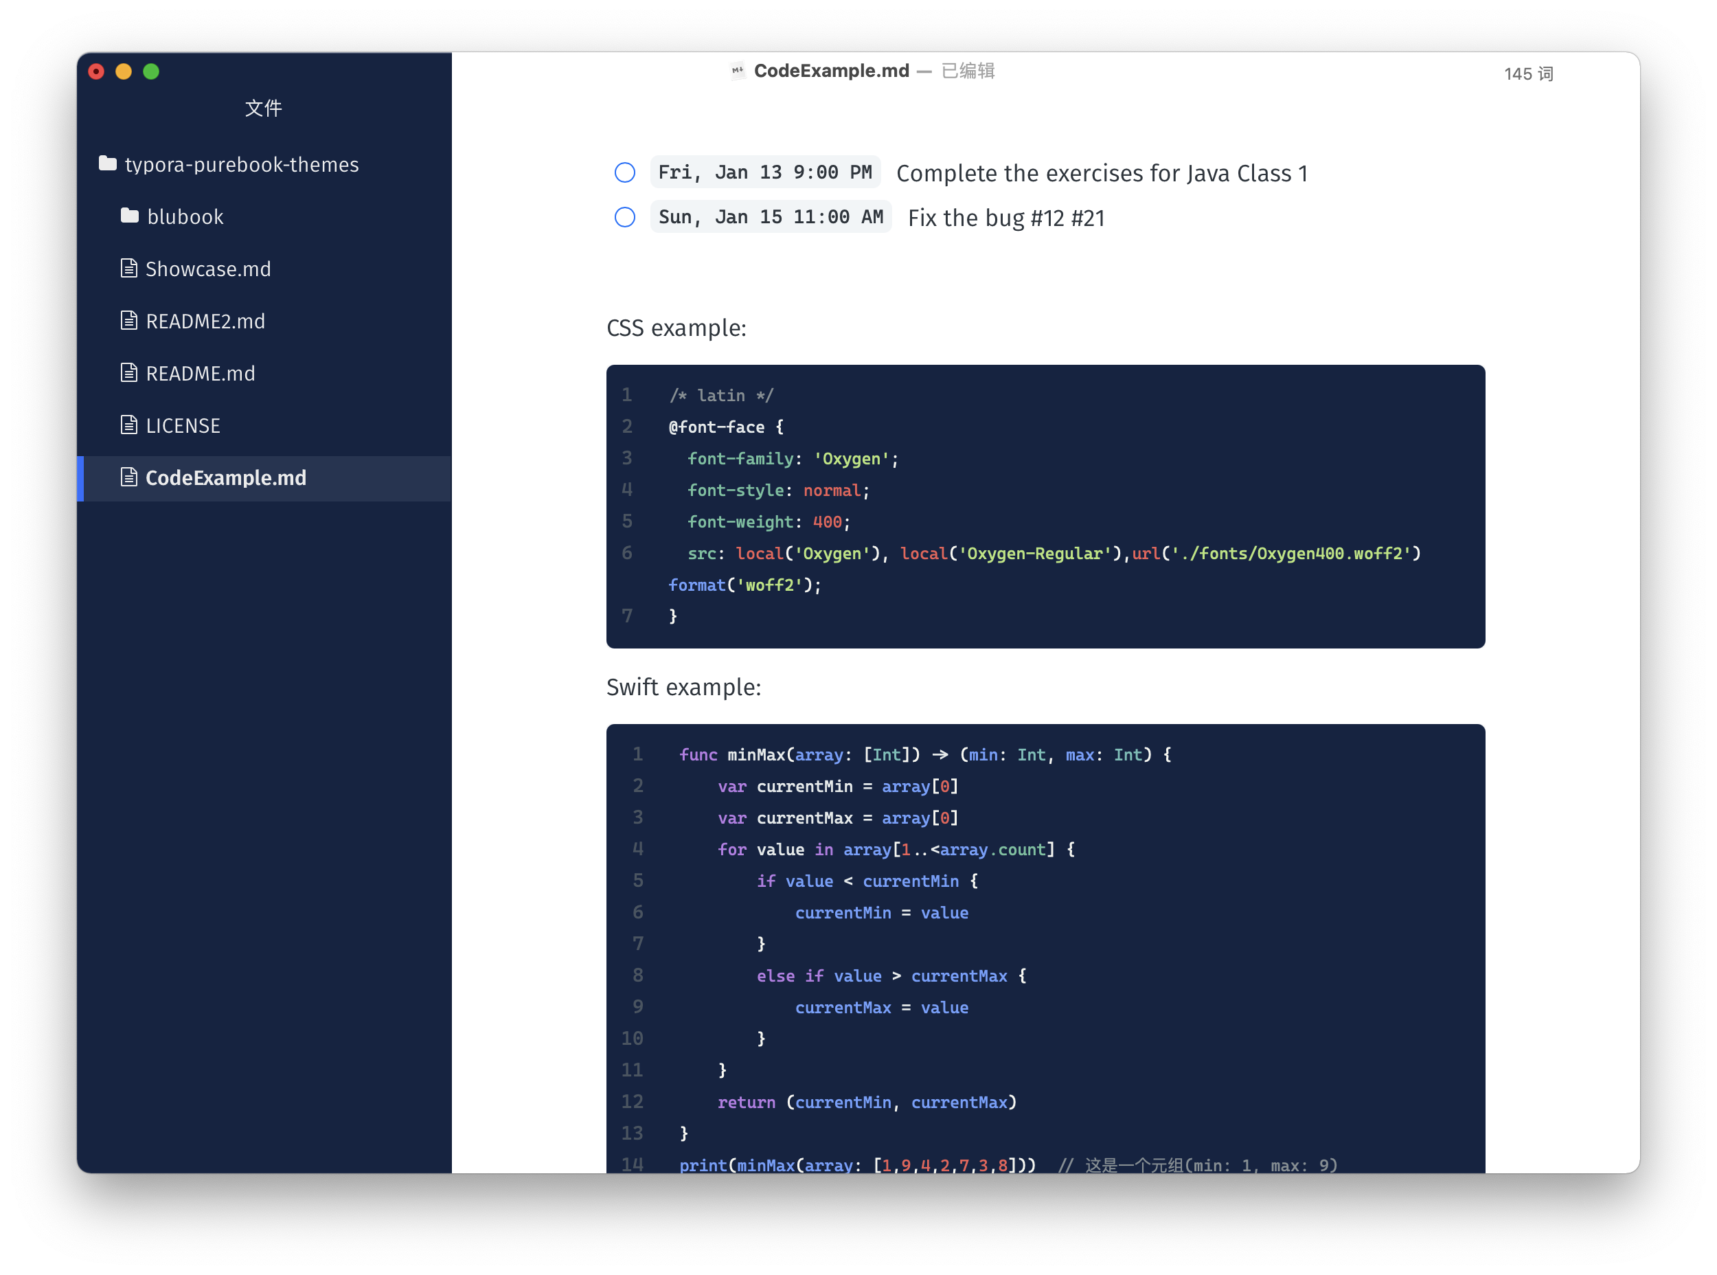Click the 已编辑 edited status label
Screen dimensions: 1717x1275
968,71
